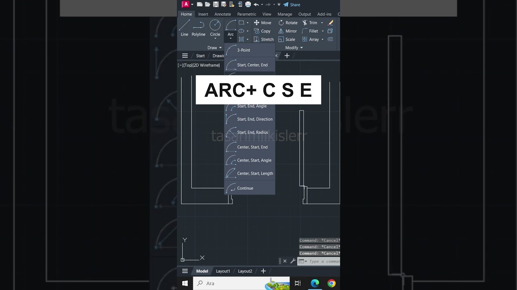Screen dimensions: 517x290
Task: Choose the Array tool
Action: coord(311,39)
